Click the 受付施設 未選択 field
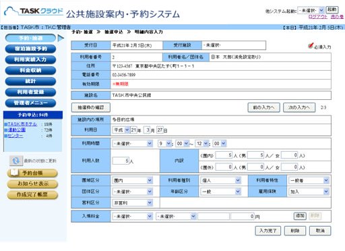 click(x=234, y=45)
